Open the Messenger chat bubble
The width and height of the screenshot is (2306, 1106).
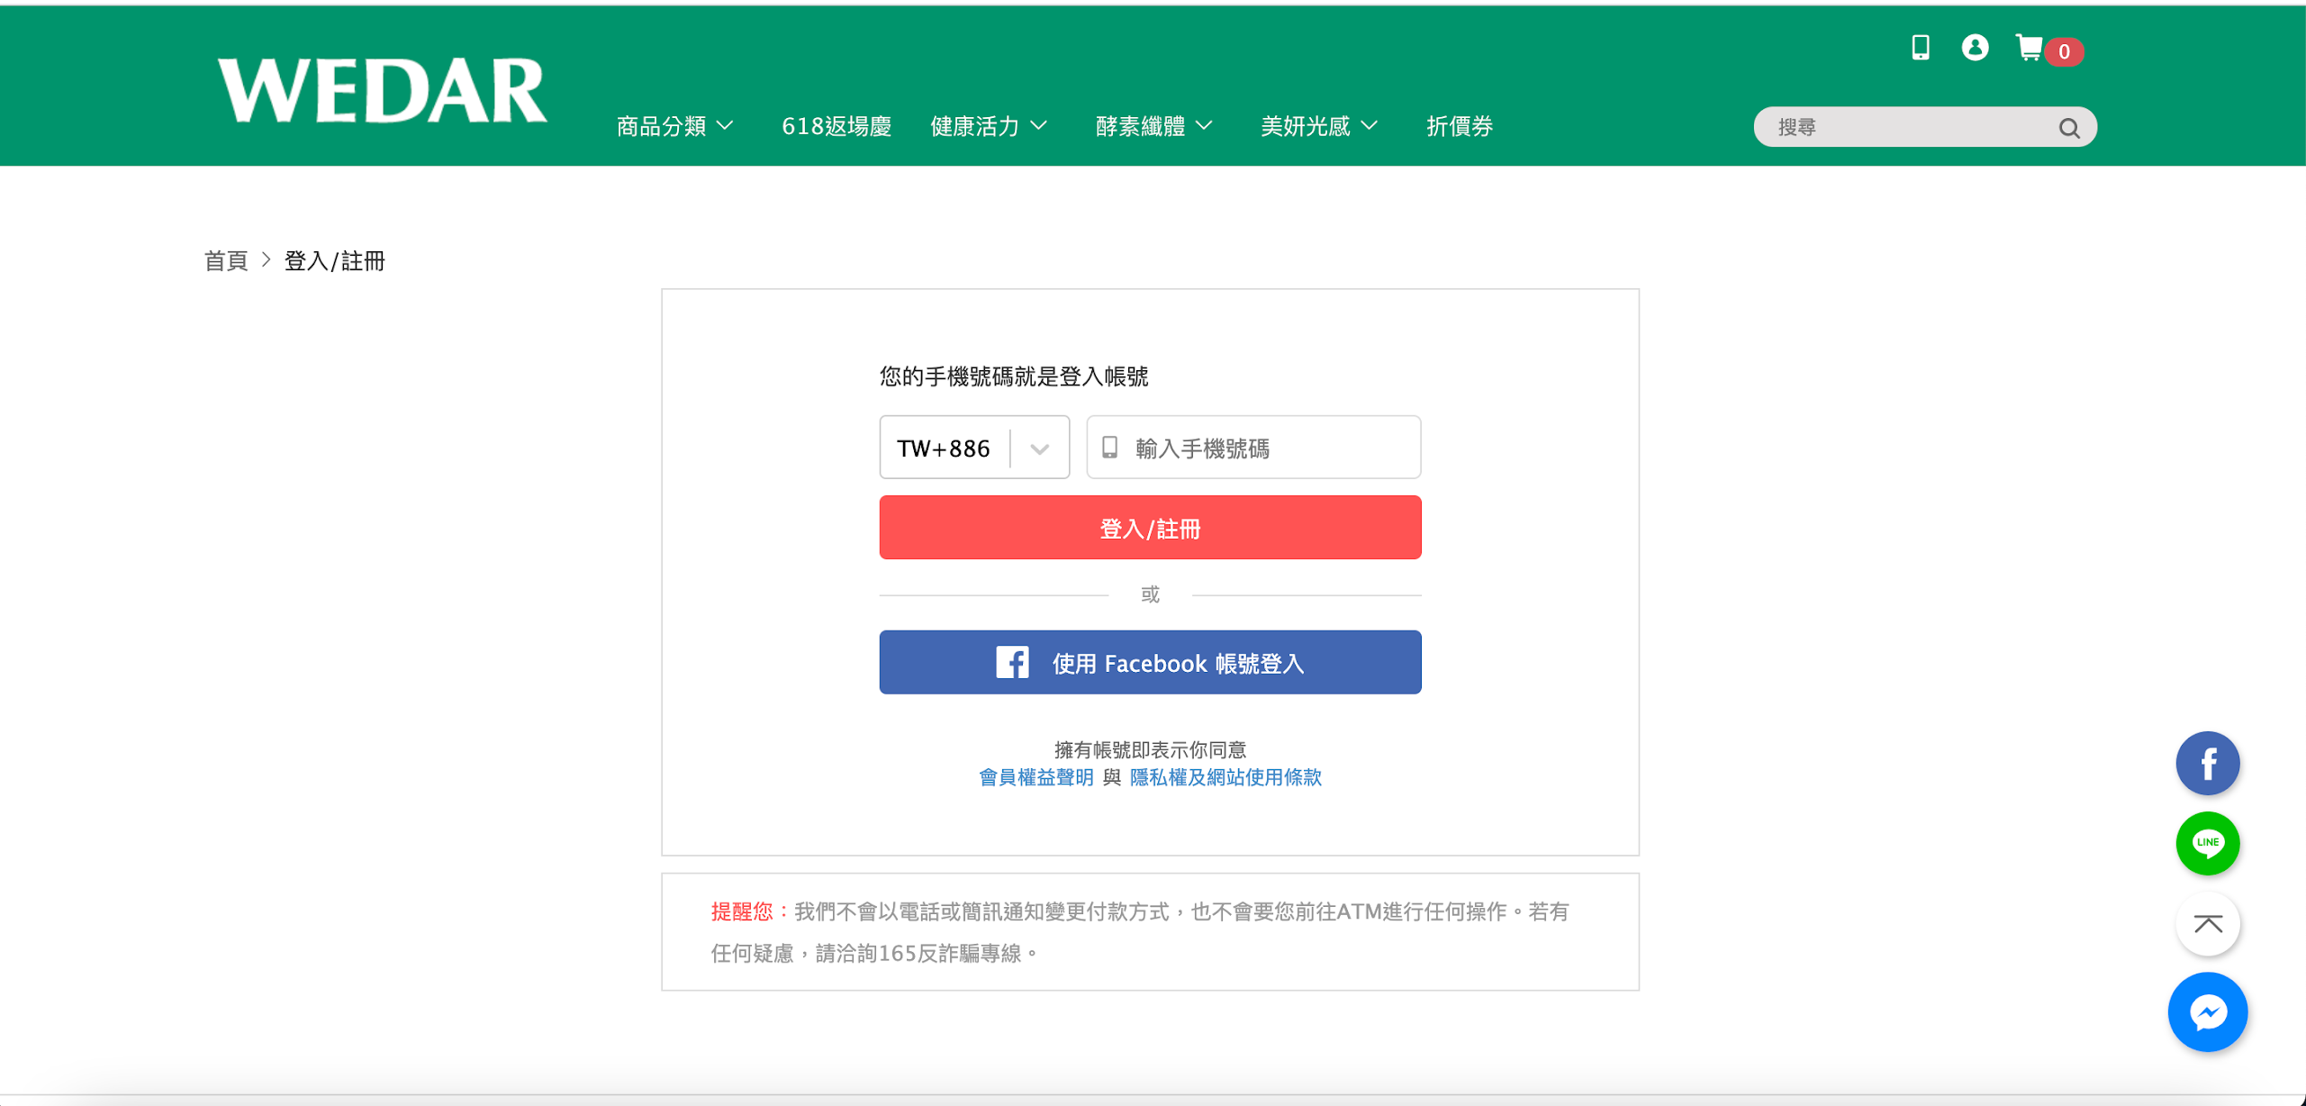pyautogui.click(x=2207, y=1011)
